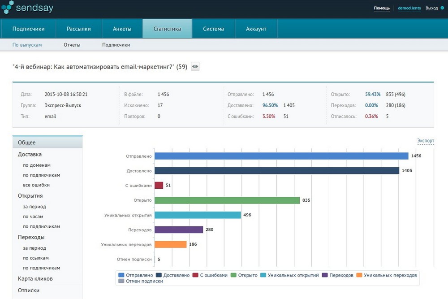Show clicks по ссылкам
The image size is (448, 299).
tap(36, 258)
